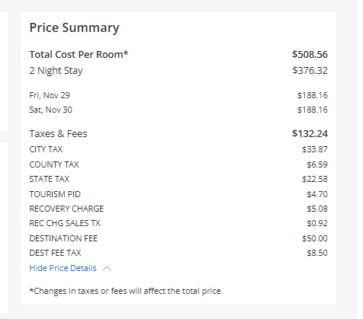Collapse details using the upward chevron icon
This screenshot has width=363, height=319.
click(x=107, y=268)
